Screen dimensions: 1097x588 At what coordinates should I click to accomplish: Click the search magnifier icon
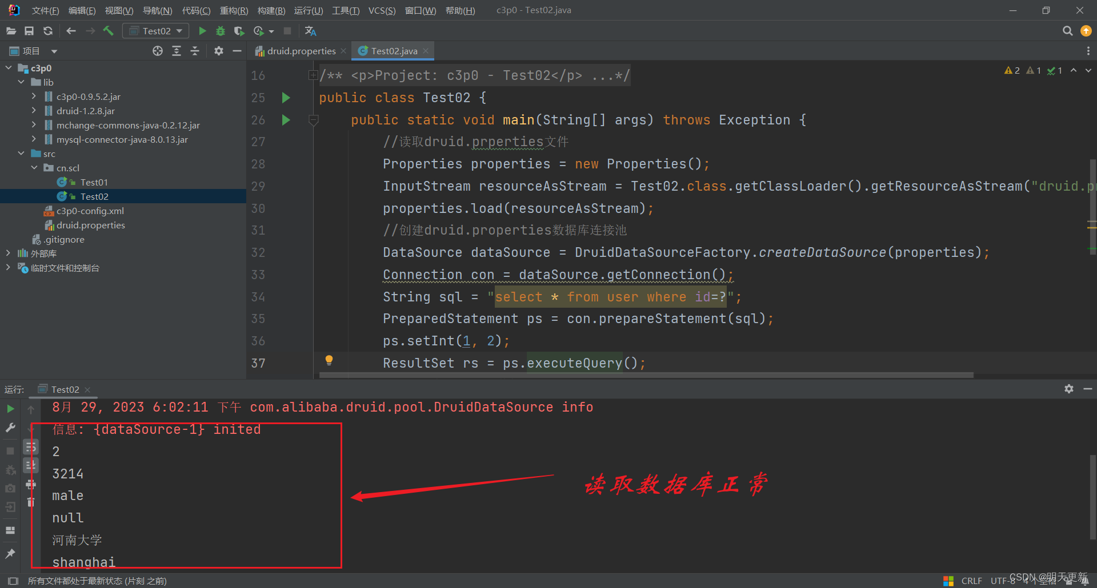[x=1067, y=31]
